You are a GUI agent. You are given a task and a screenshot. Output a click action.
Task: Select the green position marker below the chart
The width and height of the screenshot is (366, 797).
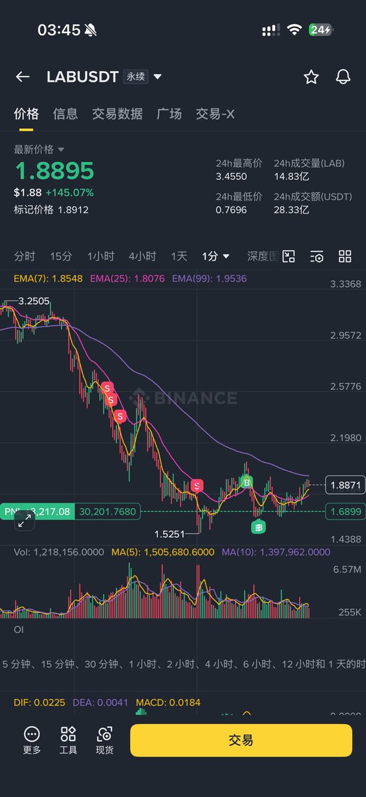pos(259,527)
